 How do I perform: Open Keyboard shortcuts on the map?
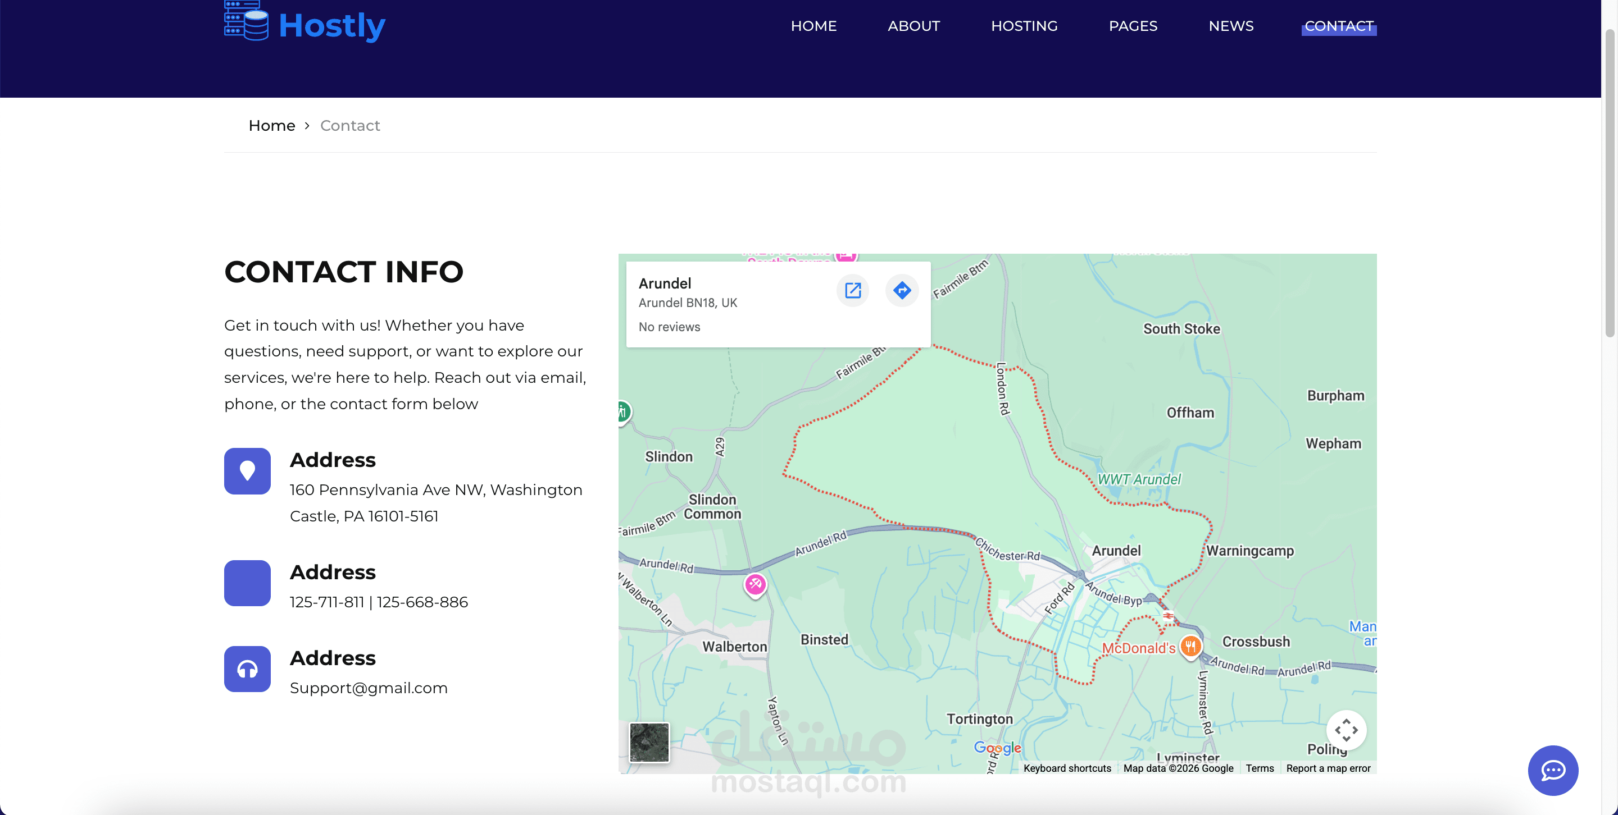[x=1066, y=768]
